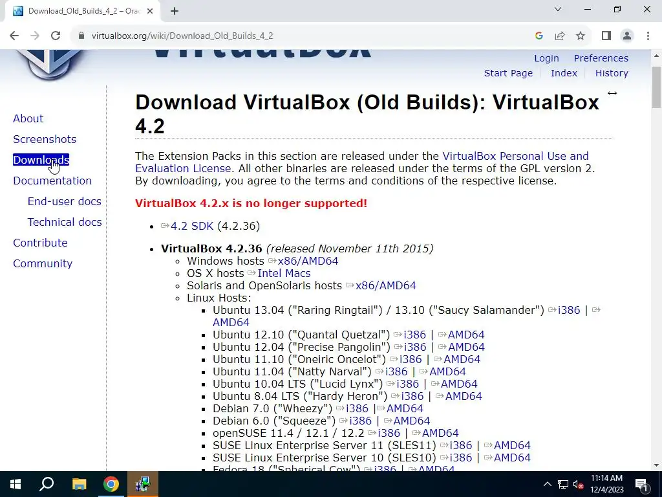
Task: Click the network tray icon
Action: point(563,484)
